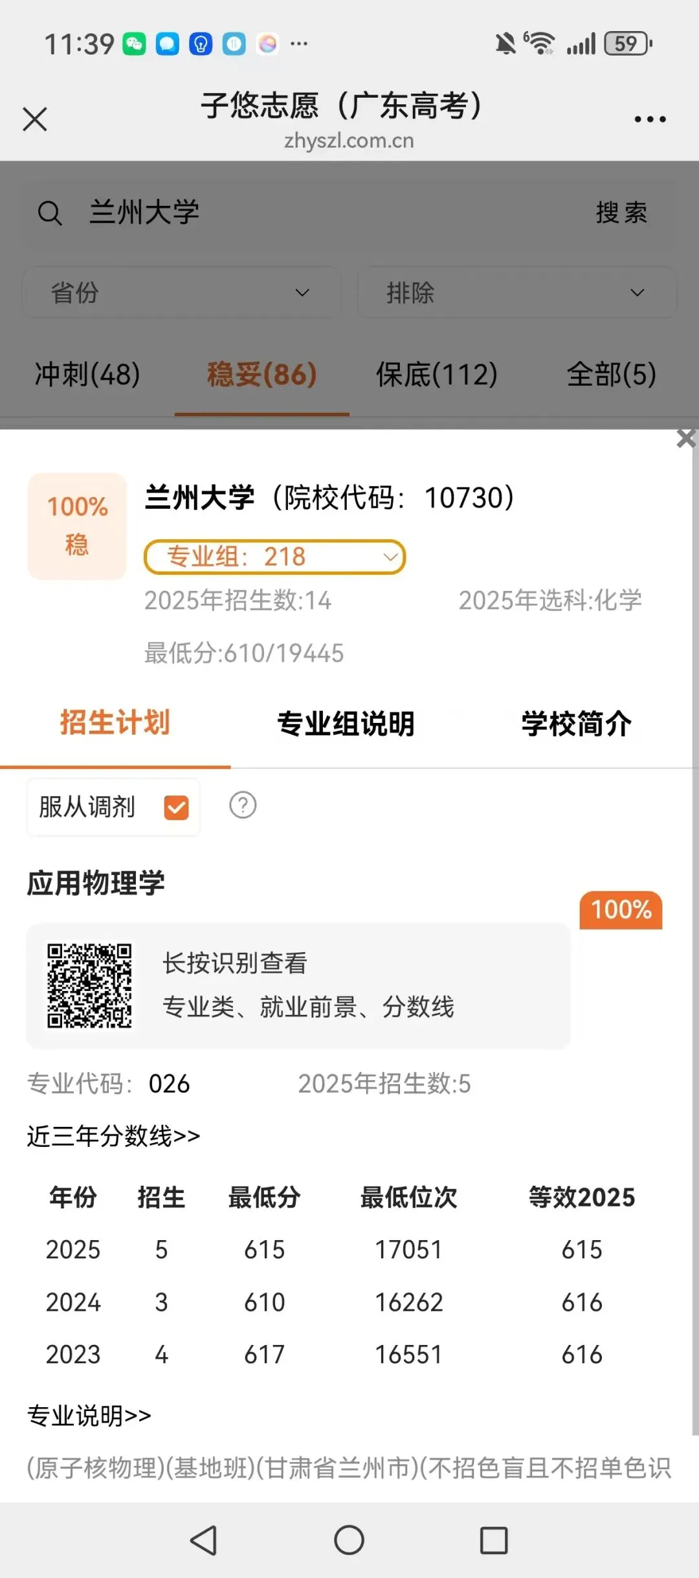Tap the 搜索 button
The image size is (699, 1578).
point(621,212)
